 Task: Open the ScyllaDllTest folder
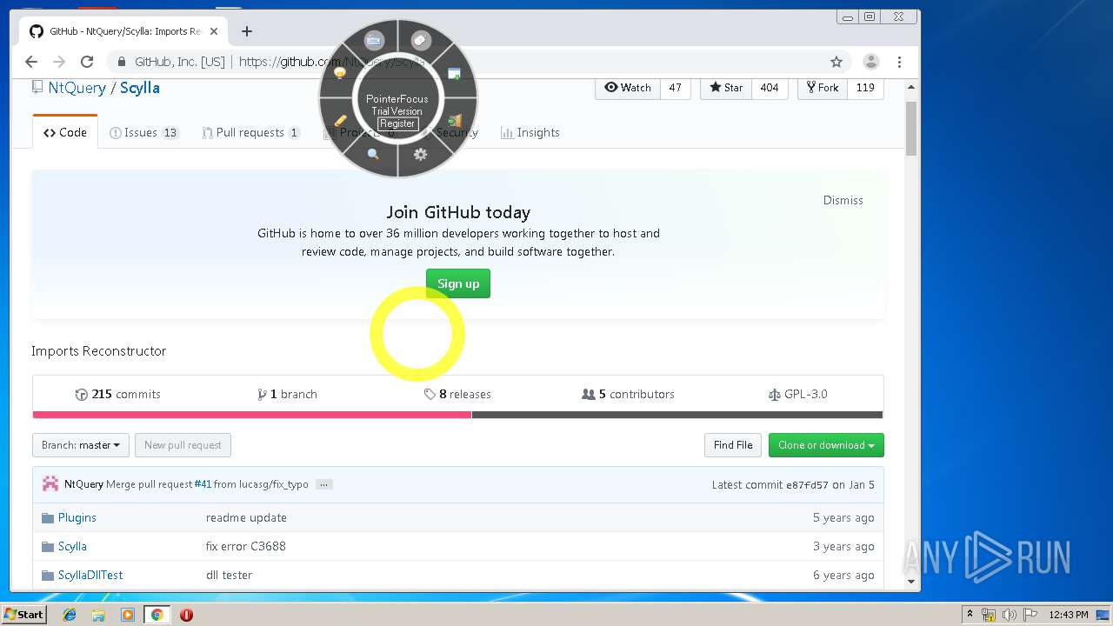click(90, 575)
